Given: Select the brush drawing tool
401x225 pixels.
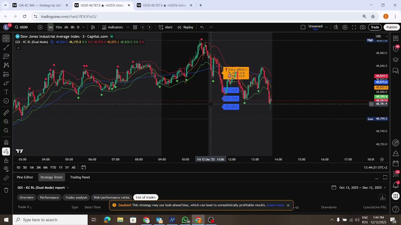Looking at the screenshot, I should (6, 83).
